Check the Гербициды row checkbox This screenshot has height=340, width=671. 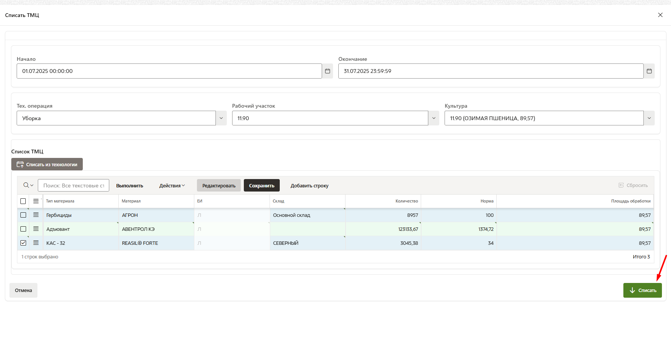(23, 215)
